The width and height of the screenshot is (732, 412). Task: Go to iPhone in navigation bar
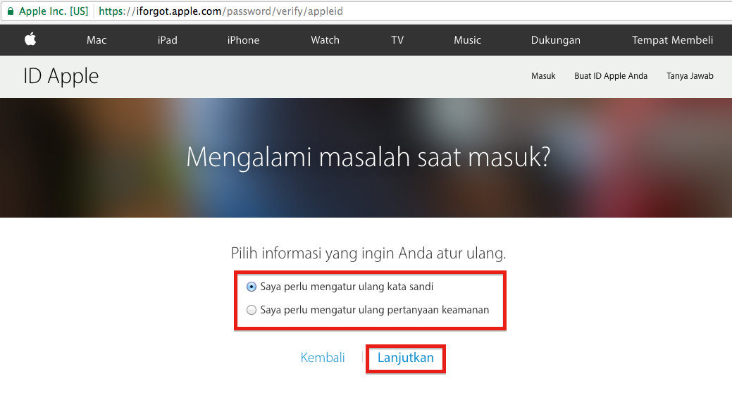(243, 40)
